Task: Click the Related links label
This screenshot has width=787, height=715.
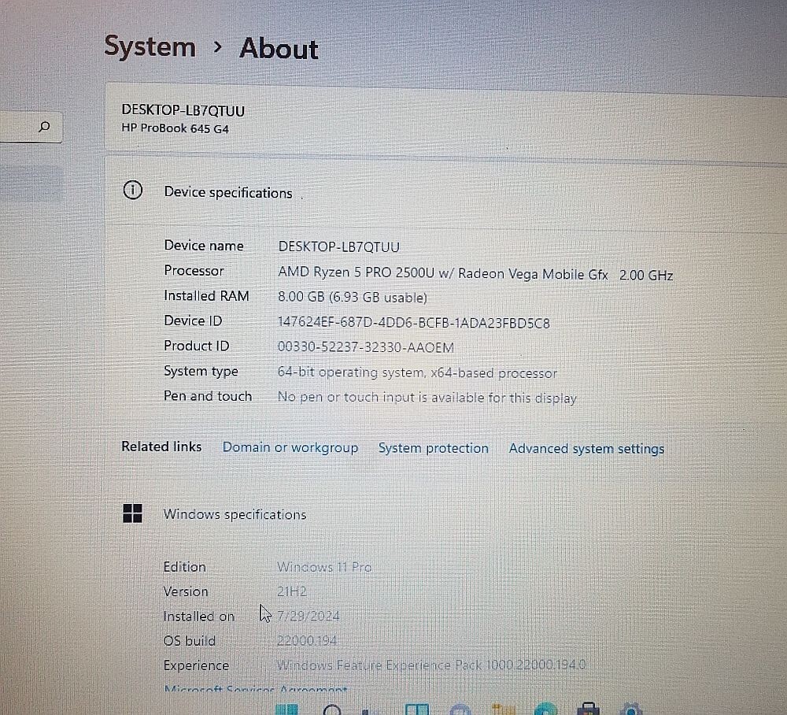Action: [161, 446]
